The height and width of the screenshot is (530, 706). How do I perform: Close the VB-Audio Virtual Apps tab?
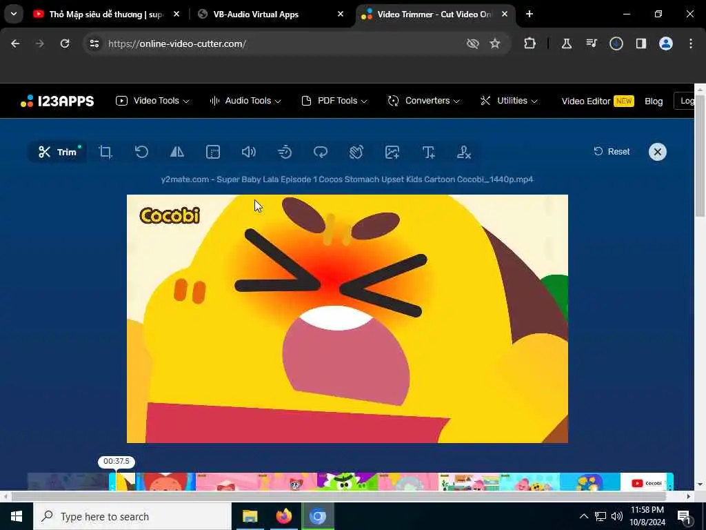pos(341,14)
